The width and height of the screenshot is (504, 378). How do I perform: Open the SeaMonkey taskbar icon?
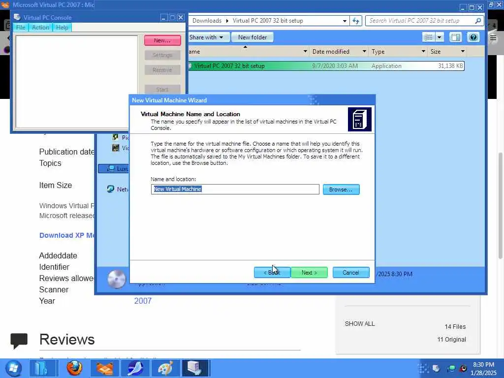(135, 368)
